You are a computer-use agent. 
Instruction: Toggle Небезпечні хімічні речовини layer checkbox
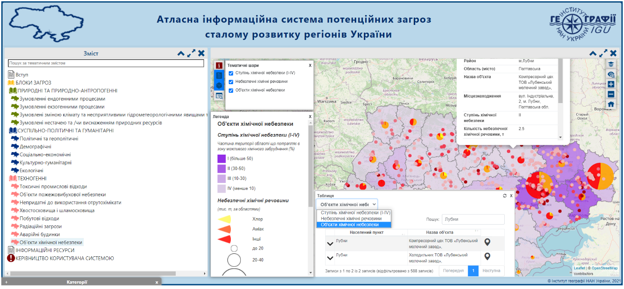tap(231, 82)
